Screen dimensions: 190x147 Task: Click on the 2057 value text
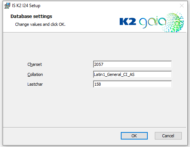pyautogui.click(x=99, y=64)
